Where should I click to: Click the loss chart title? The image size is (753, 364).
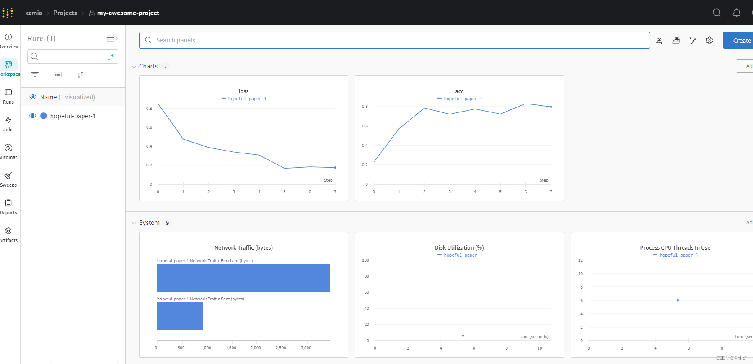[x=243, y=91]
